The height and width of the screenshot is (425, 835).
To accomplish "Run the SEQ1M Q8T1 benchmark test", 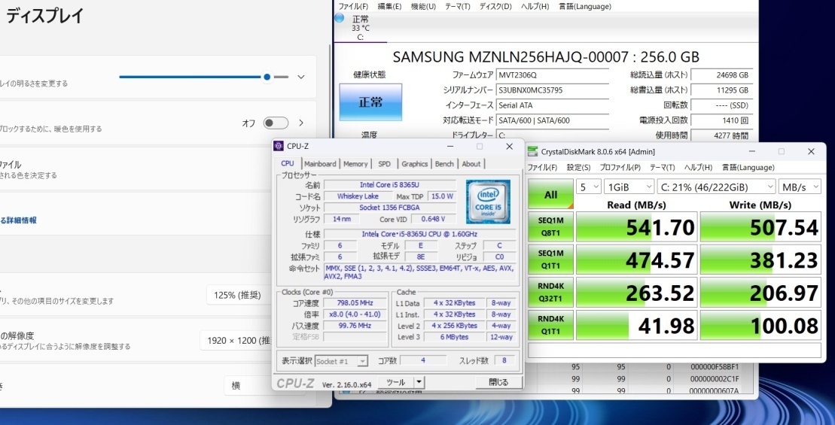I will click(551, 227).
